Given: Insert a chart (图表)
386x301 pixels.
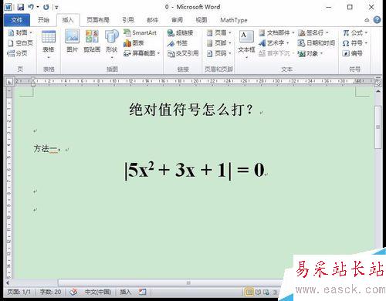Looking at the screenshot, I should click(134, 43).
